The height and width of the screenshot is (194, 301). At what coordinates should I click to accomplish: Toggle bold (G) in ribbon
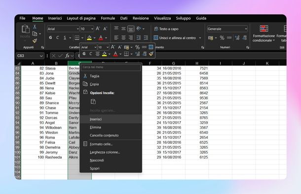[x=50, y=37]
